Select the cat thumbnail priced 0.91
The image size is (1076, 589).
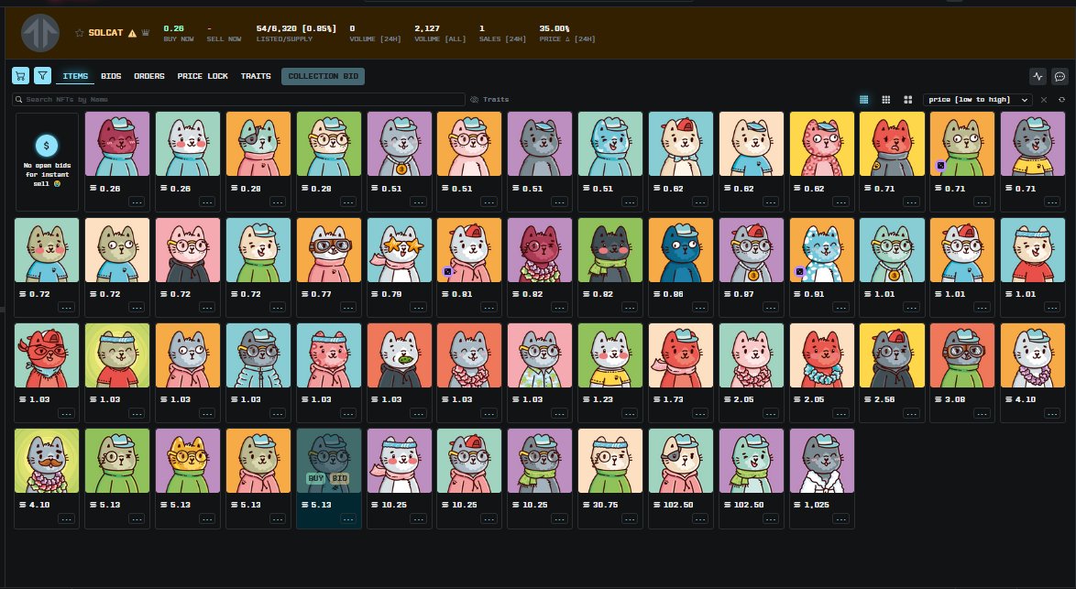click(821, 250)
